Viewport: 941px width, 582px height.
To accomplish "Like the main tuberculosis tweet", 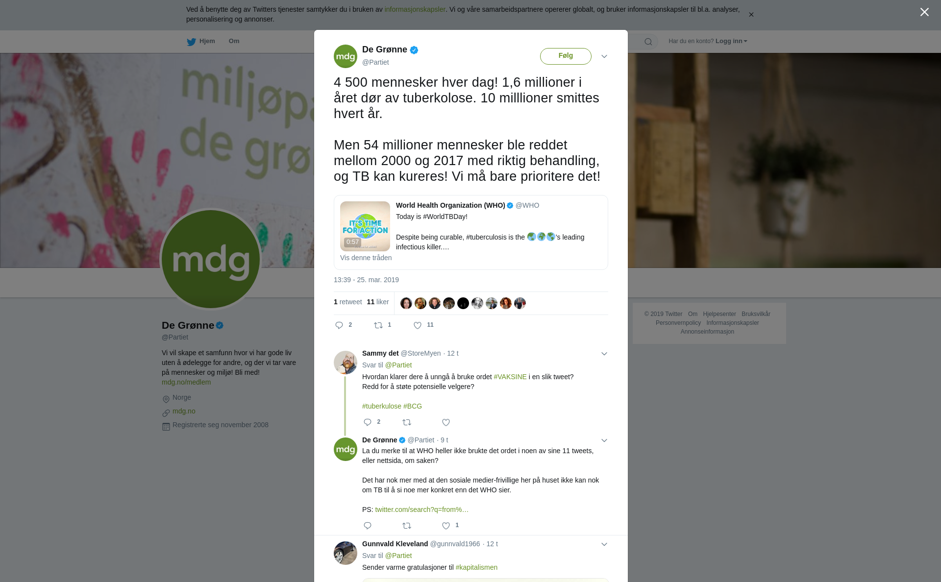I will [418, 325].
